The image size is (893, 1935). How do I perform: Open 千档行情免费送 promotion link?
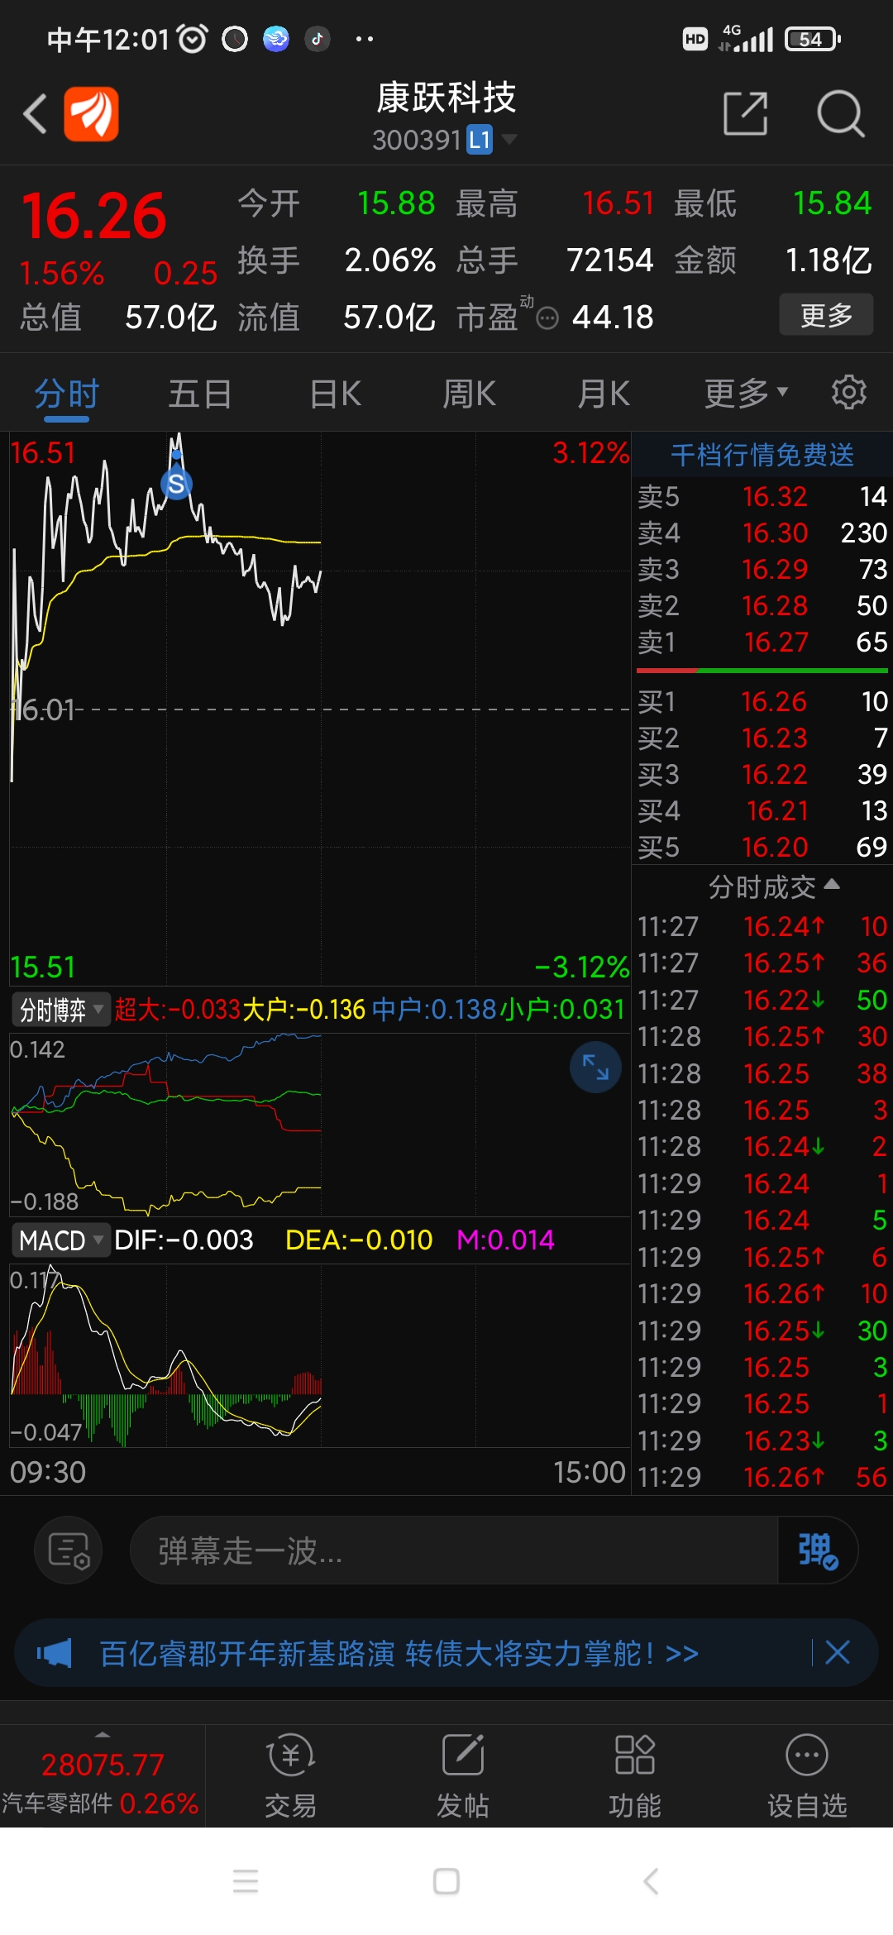point(762,455)
